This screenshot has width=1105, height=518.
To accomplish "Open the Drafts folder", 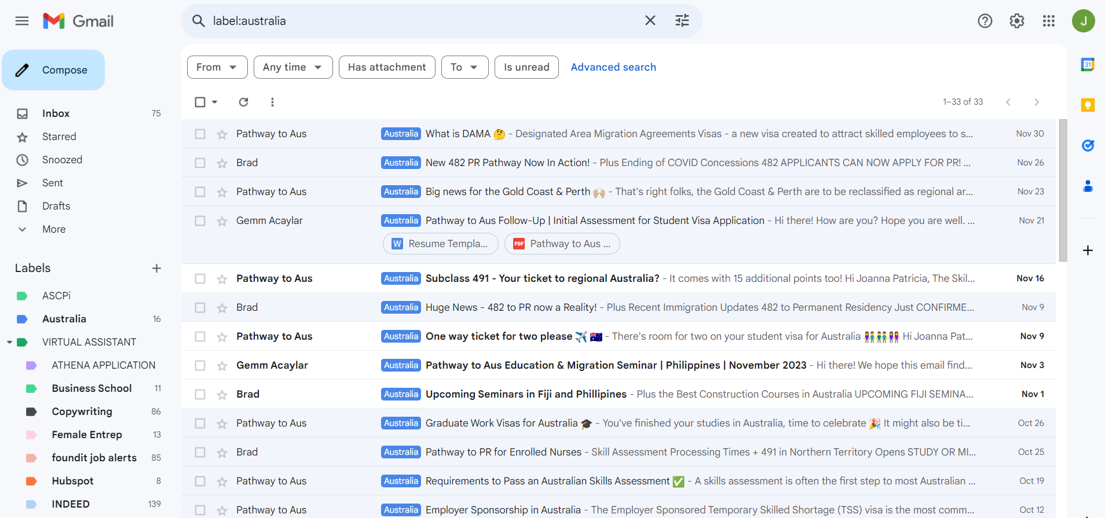I will (56, 206).
